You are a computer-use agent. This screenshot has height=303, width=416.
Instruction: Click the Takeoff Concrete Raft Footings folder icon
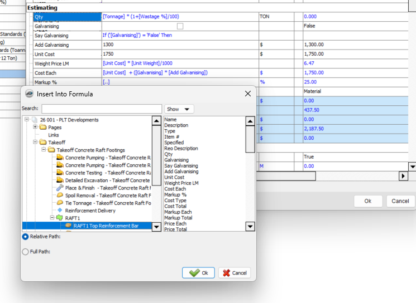(x=51, y=150)
